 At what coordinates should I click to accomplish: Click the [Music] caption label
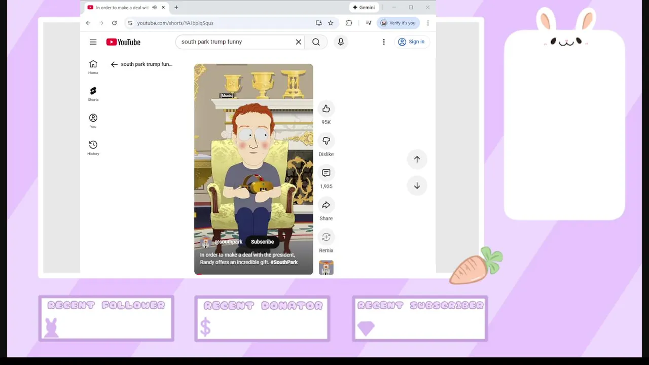click(227, 95)
